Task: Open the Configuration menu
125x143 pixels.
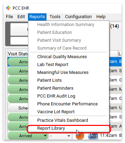Action: tap(78, 17)
